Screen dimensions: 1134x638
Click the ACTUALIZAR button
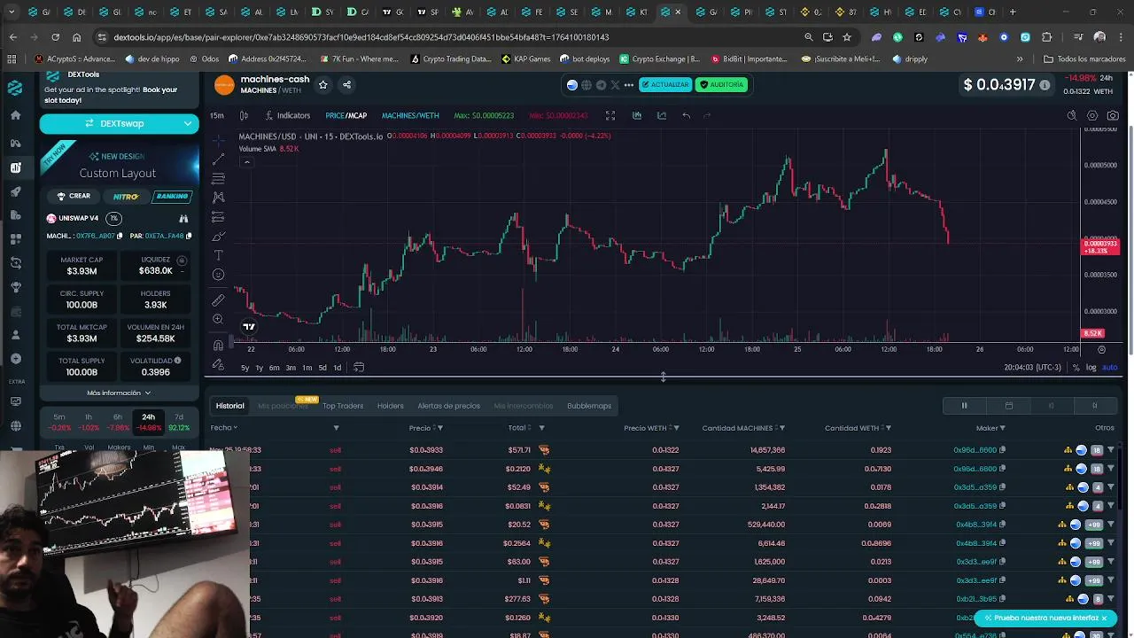tap(664, 85)
